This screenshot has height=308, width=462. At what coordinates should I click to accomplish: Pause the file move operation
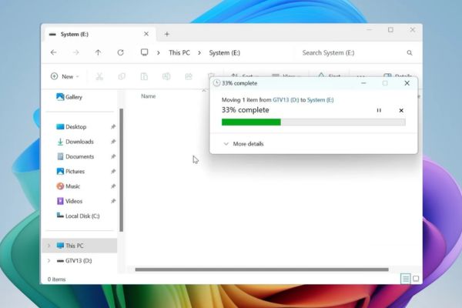point(379,110)
